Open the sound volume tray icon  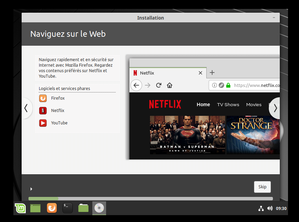pos(270,209)
